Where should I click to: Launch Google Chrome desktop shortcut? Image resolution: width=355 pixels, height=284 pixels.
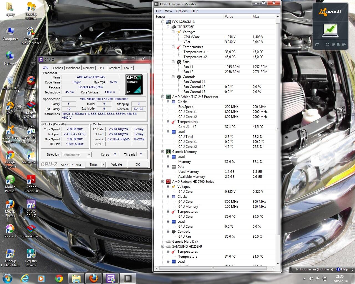[x=10, y=159]
